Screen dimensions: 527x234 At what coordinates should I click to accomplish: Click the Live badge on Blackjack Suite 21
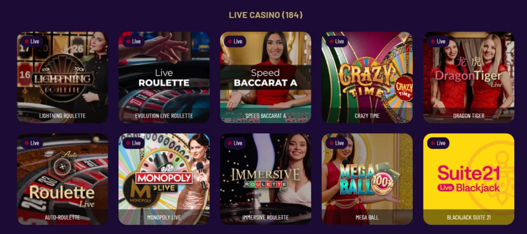click(438, 143)
